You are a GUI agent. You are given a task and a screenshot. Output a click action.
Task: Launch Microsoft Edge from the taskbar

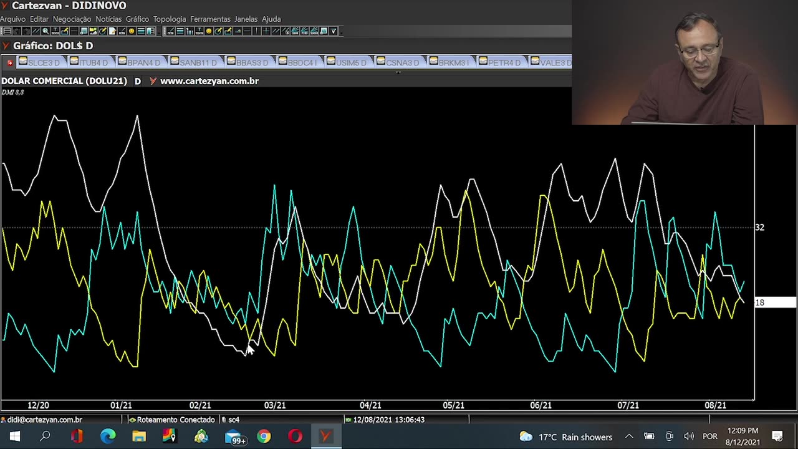[x=108, y=437]
